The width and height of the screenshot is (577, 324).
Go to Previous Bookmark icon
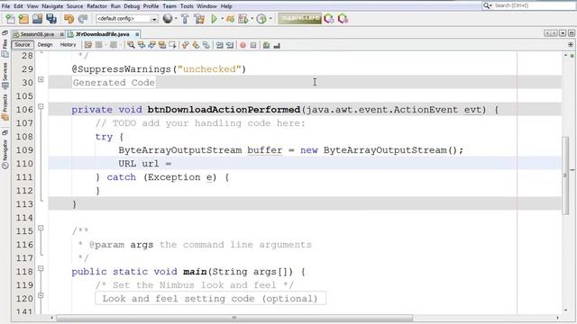click(x=185, y=45)
